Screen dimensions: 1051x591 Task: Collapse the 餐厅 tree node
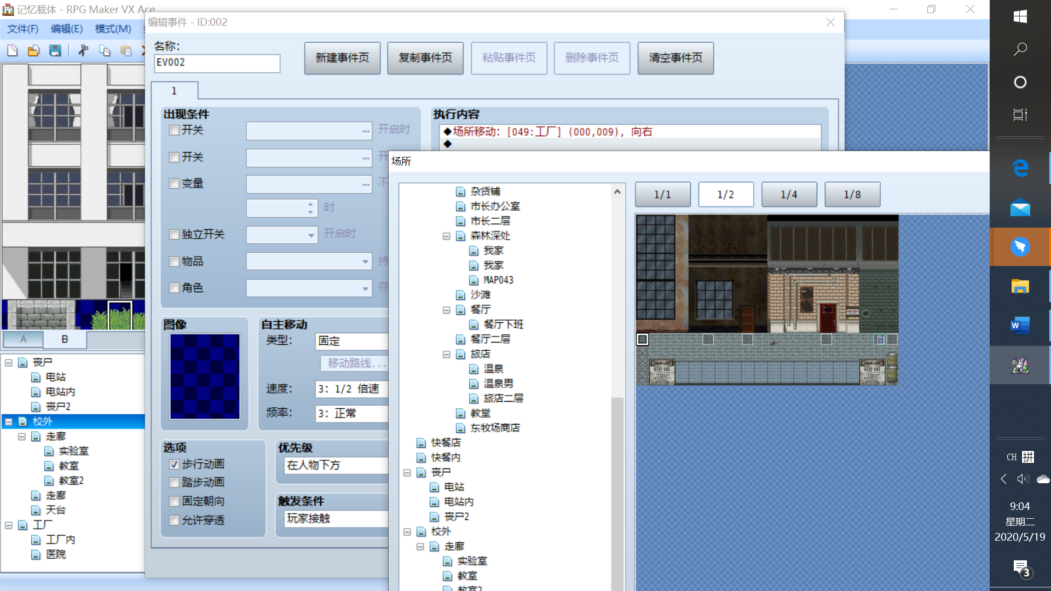(447, 310)
